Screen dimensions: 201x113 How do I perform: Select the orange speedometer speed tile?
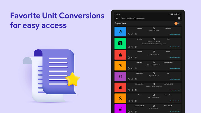120,66
